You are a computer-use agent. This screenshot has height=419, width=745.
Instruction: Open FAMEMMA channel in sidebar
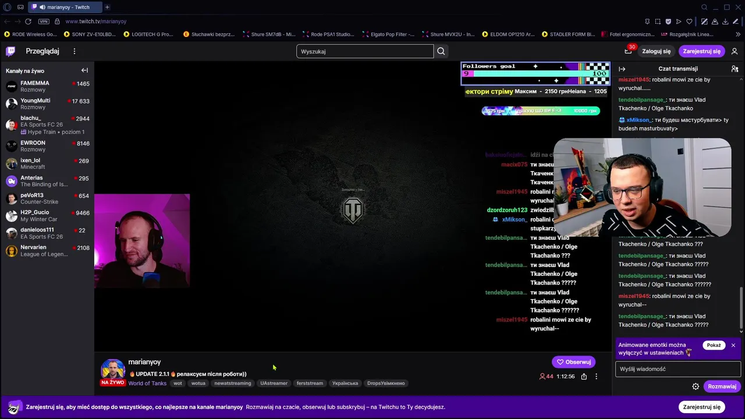(47, 86)
